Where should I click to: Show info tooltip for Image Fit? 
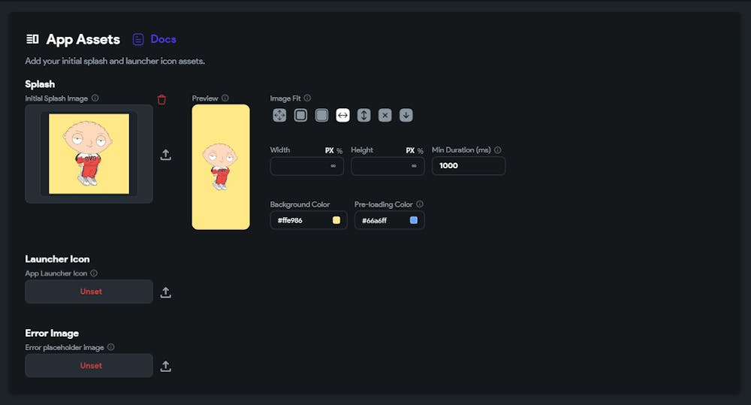coord(307,98)
